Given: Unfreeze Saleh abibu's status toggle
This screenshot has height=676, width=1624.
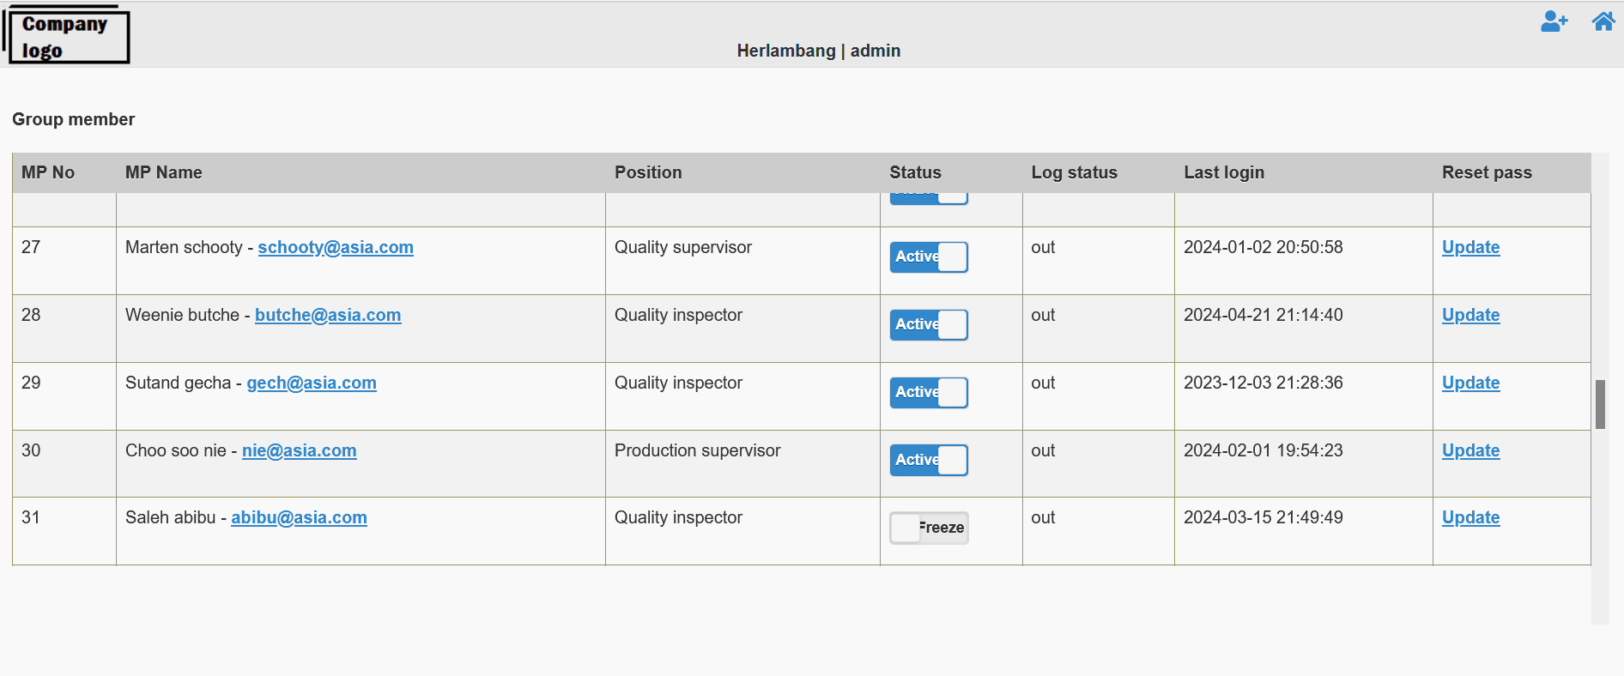Looking at the screenshot, I should [x=928, y=528].
